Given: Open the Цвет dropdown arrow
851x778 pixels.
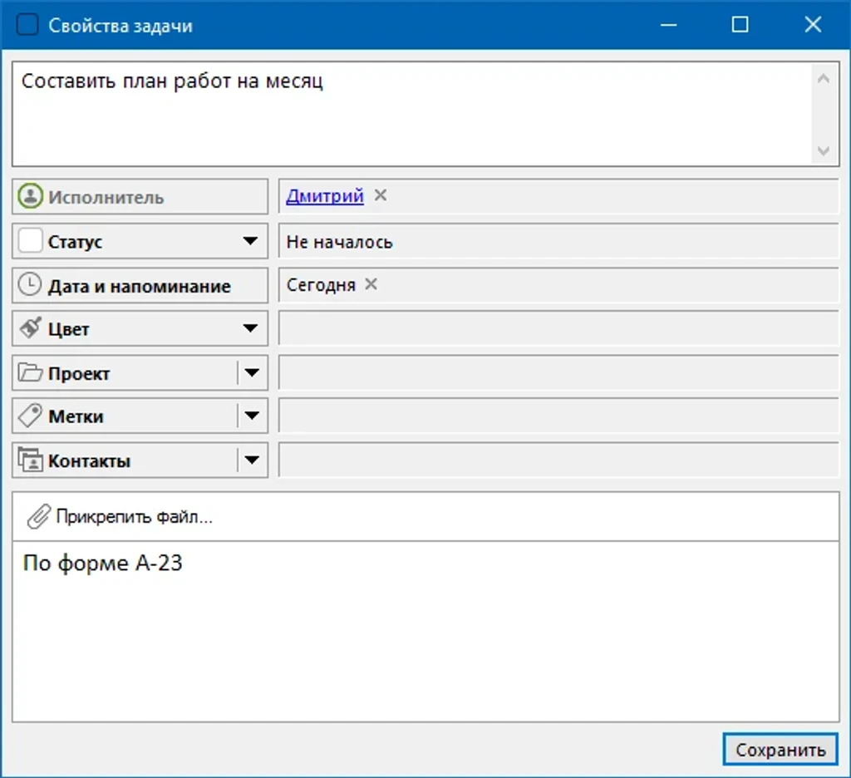Looking at the screenshot, I should click(250, 328).
